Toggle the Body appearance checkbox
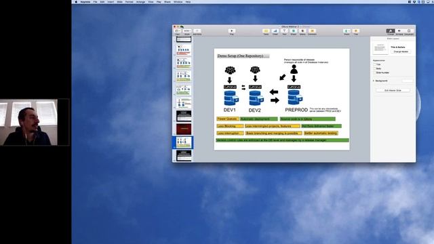Viewport: 434px width, 244px height. (x=374, y=68)
